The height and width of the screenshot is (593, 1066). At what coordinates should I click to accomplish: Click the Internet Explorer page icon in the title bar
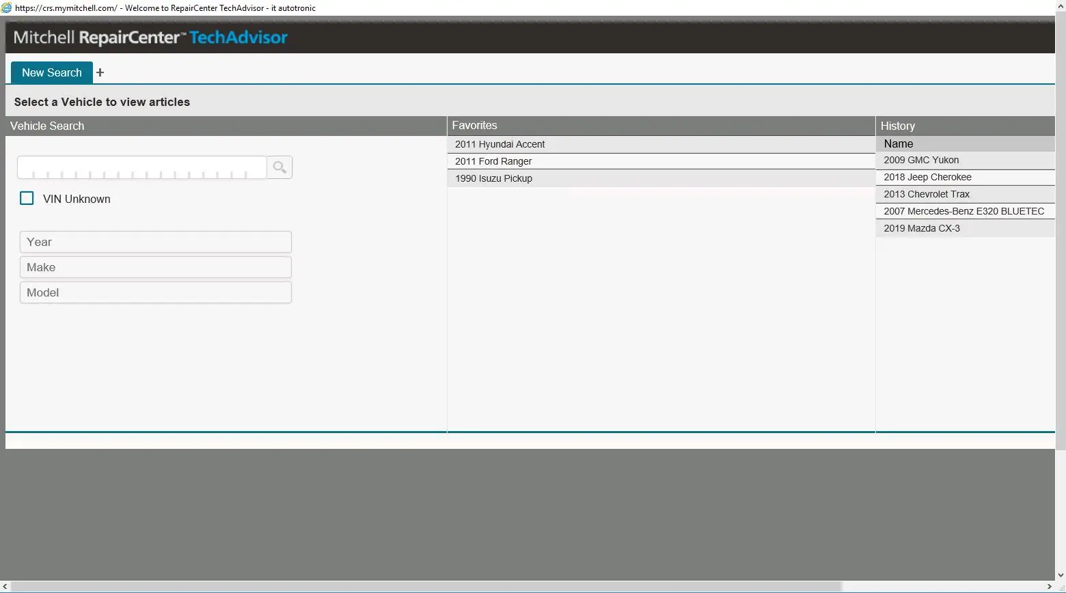tap(7, 8)
